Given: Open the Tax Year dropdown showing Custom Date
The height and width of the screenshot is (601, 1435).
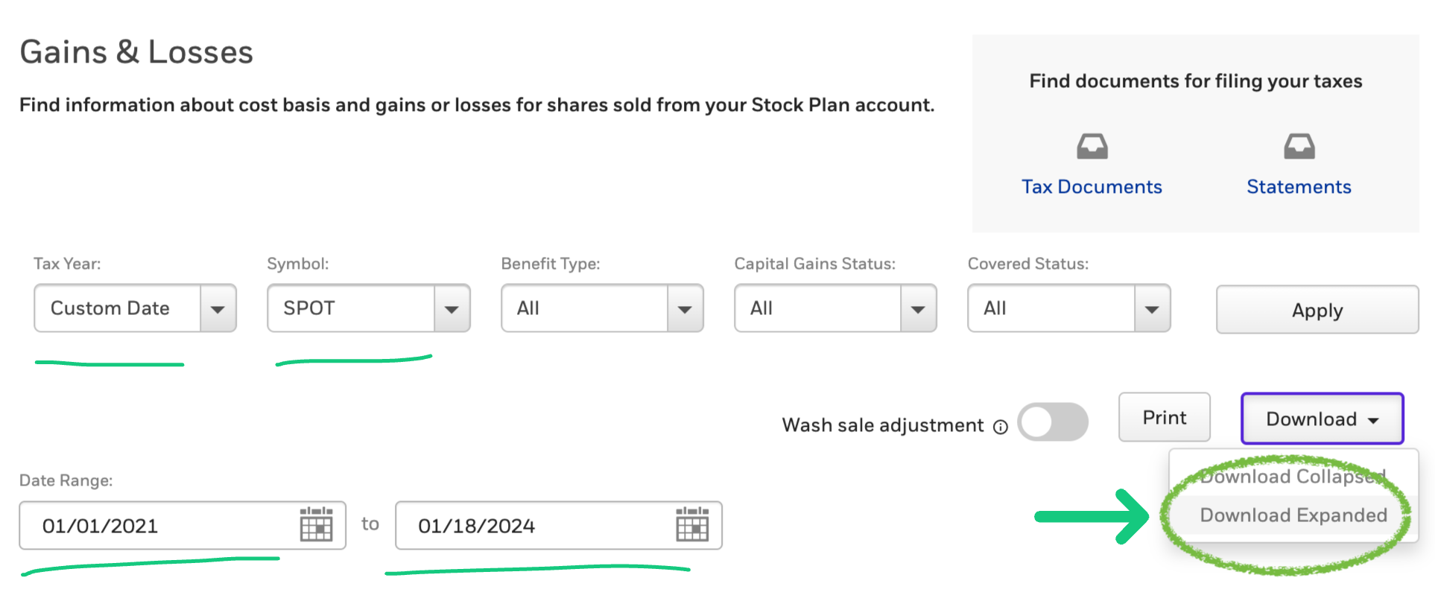Looking at the screenshot, I should click(135, 308).
